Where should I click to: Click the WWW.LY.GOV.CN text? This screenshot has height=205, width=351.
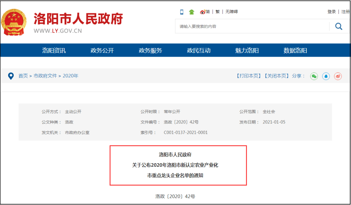pyautogui.click(x=58, y=31)
